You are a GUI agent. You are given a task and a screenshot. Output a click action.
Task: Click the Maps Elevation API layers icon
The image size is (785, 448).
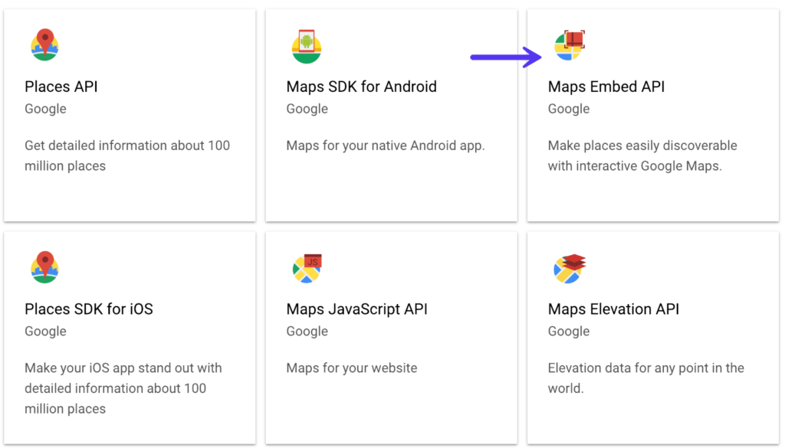pos(567,266)
